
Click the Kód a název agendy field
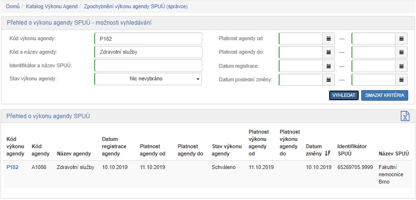point(148,52)
